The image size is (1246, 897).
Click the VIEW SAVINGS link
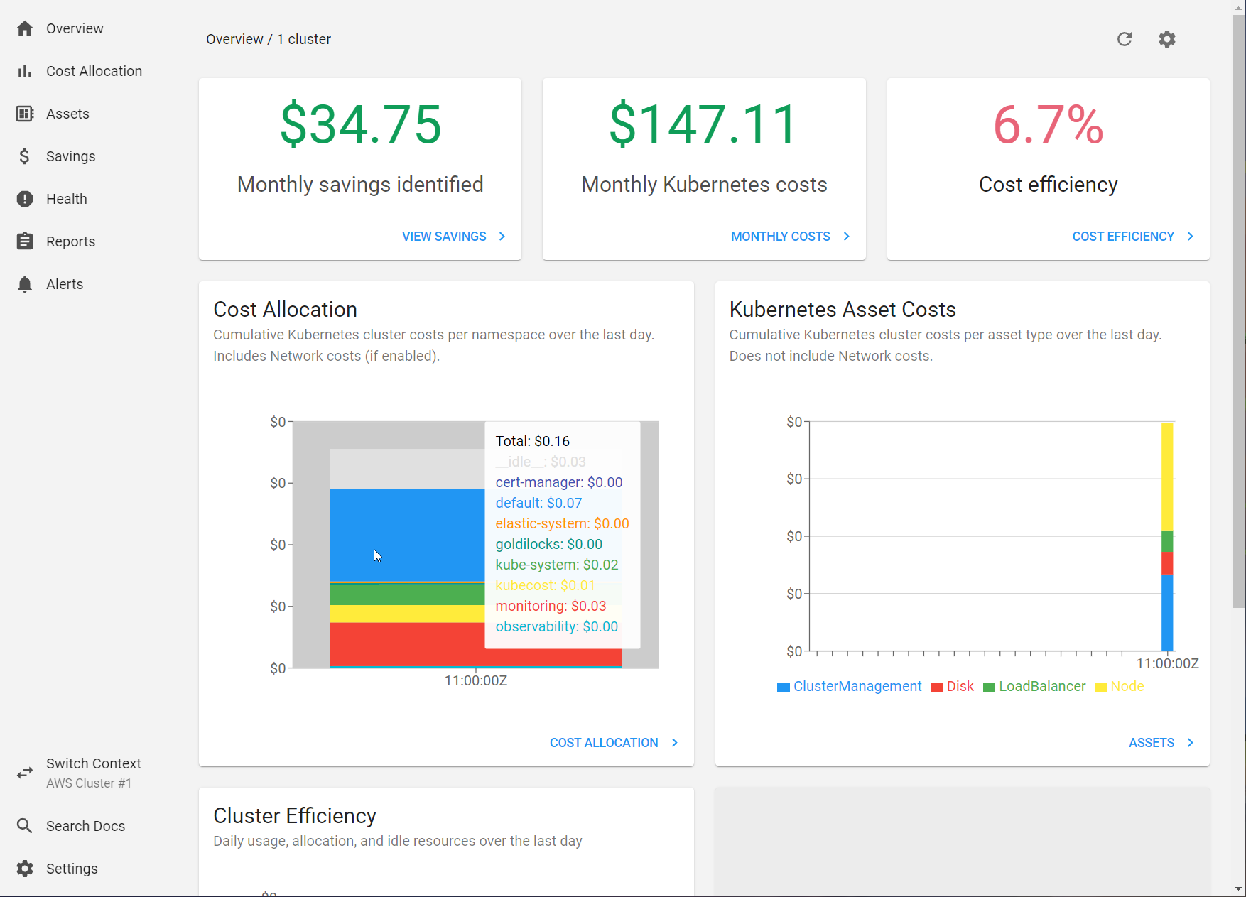click(x=444, y=237)
